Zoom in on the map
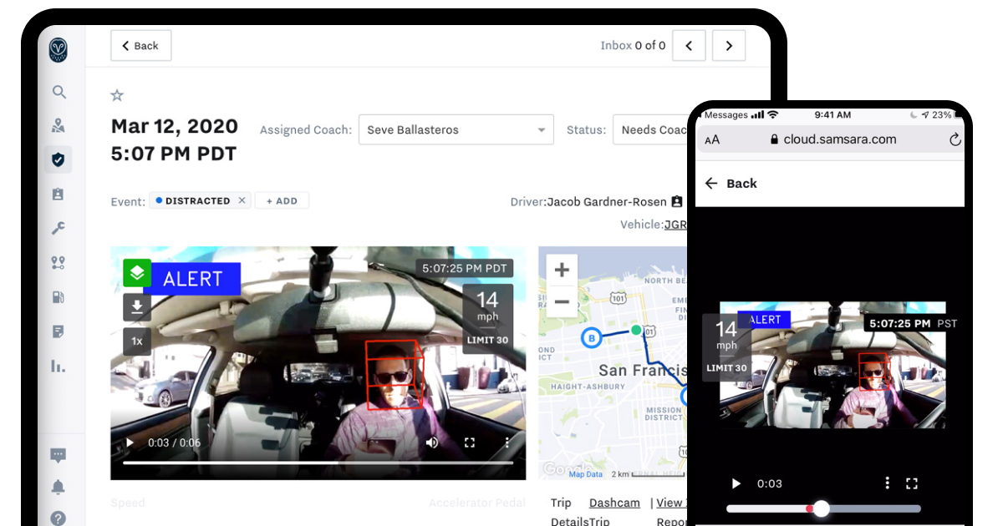Image resolution: width=1003 pixels, height=526 pixels. coord(562,270)
